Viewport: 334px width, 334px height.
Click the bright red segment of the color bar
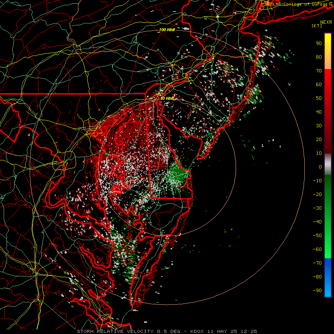(x=328, y=78)
